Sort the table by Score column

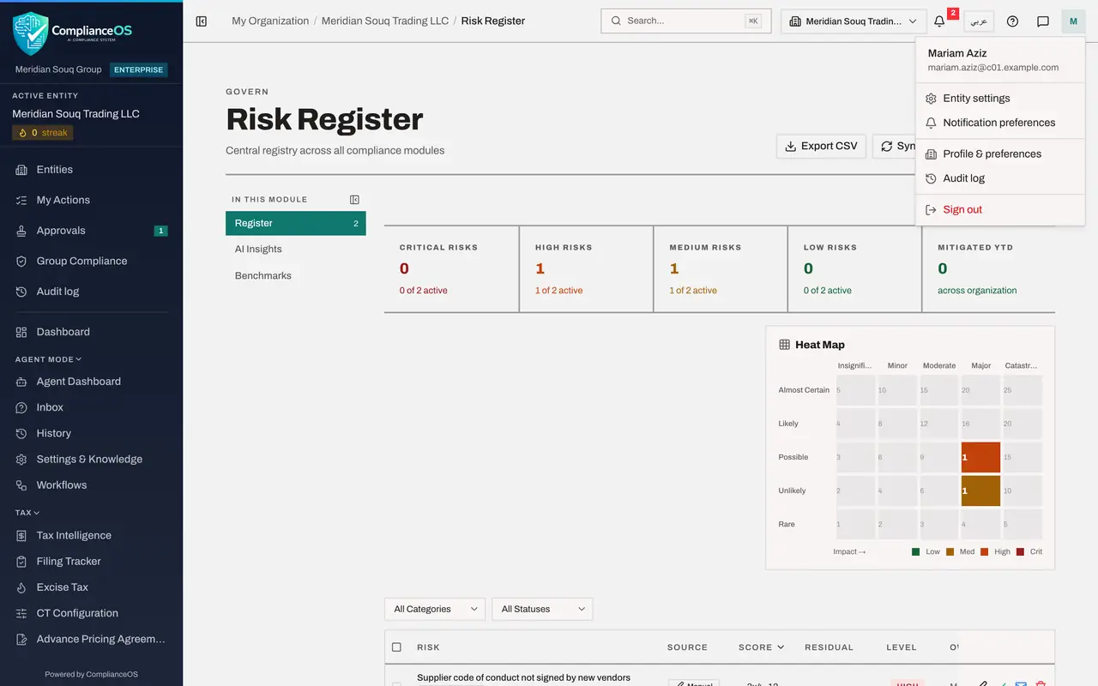[761, 647]
